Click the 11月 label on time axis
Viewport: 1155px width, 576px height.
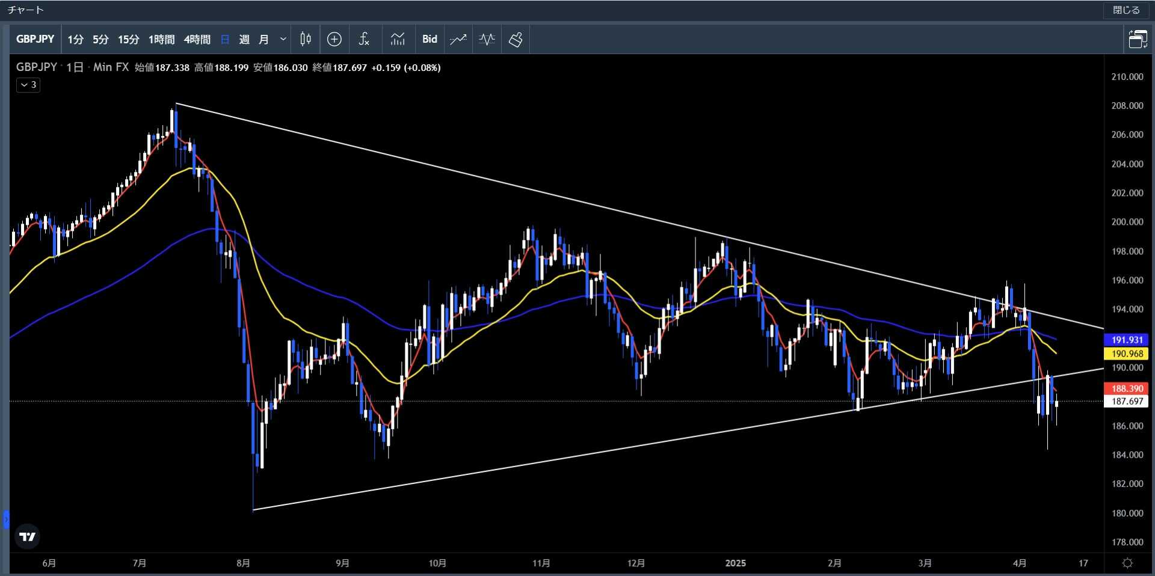pyautogui.click(x=541, y=563)
